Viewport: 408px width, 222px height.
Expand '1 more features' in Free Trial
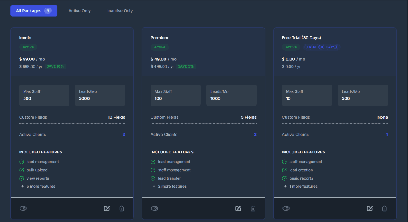point(300,187)
